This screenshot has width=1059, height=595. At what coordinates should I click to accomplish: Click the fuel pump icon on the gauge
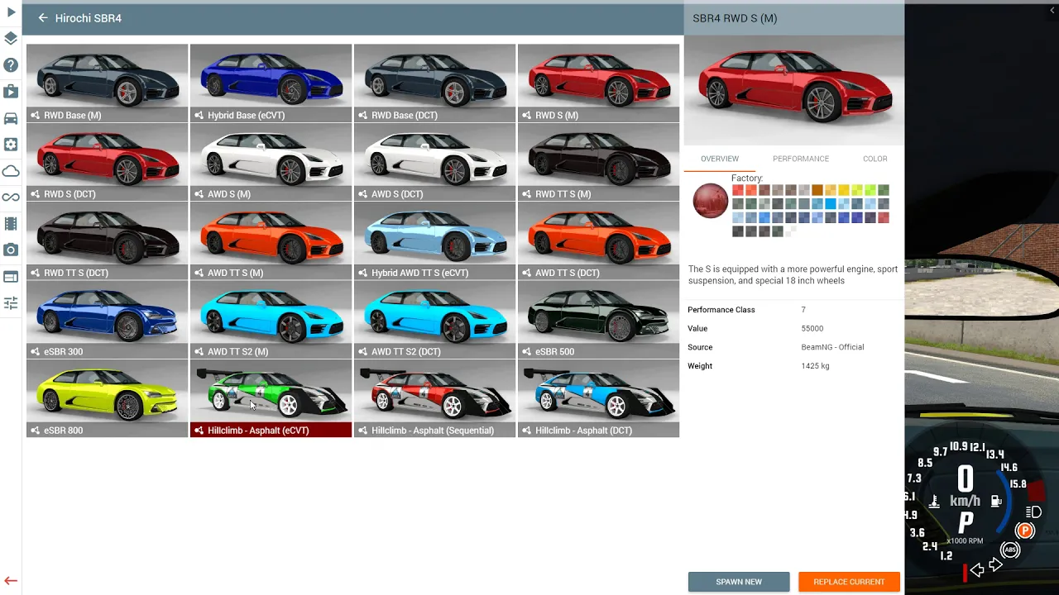(996, 501)
